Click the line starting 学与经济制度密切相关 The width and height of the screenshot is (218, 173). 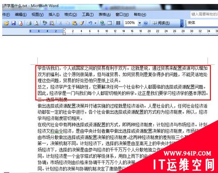(60, 118)
